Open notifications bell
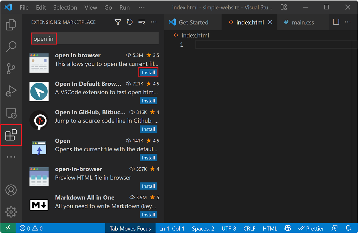 click(348, 229)
